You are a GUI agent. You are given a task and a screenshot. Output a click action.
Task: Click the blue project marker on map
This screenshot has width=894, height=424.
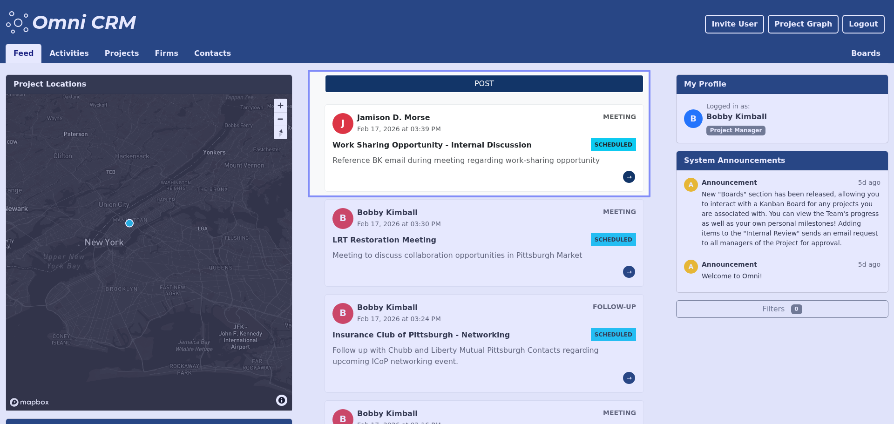129,223
